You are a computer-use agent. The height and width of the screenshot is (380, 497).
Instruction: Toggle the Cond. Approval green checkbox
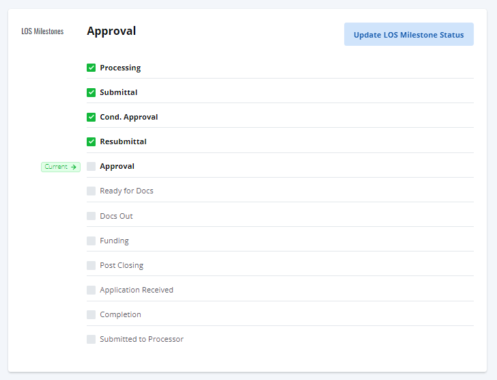(x=91, y=117)
